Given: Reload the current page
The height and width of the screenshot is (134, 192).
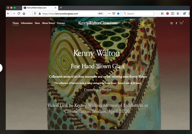Looking at the screenshot, I should pos(19,14).
